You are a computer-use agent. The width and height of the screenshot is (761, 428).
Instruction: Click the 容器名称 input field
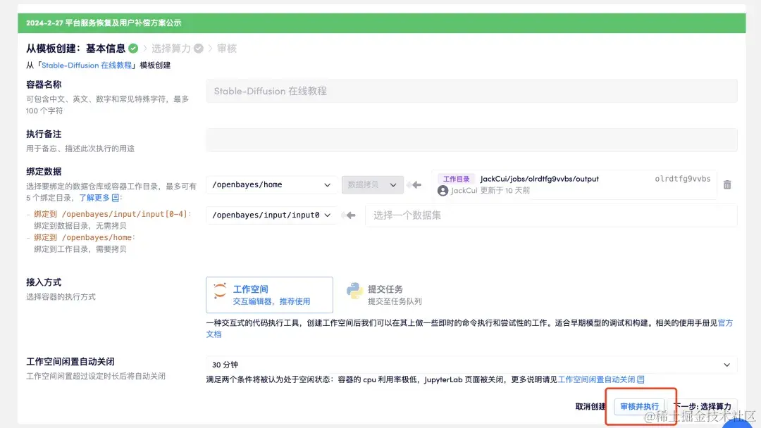pos(471,89)
